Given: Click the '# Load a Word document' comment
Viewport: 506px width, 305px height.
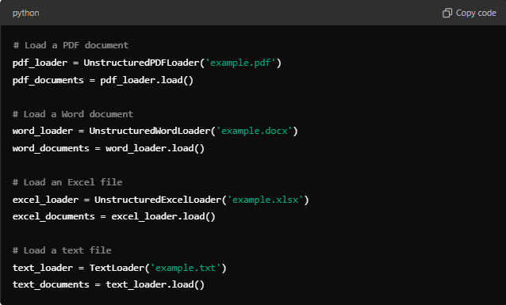Looking at the screenshot, I should pyautogui.click(x=73, y=114).
